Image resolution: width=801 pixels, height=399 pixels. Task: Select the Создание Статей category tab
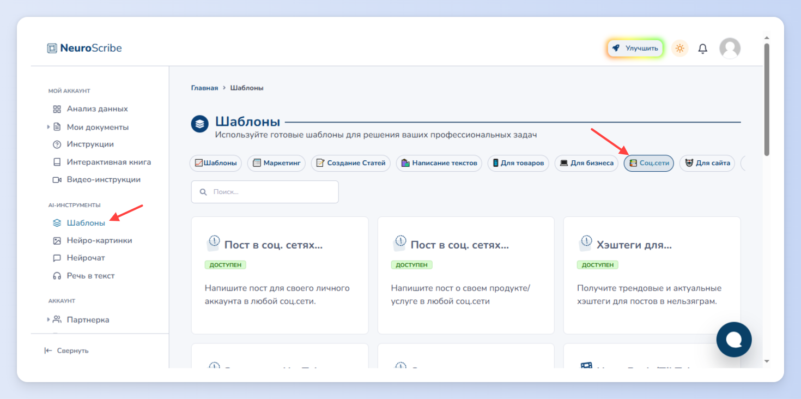pos(351,163)
